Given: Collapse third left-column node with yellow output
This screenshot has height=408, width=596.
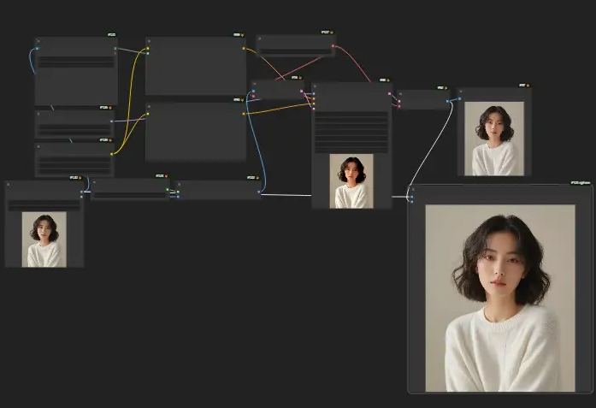Looking at the screenshot, I should click(38, 146).
